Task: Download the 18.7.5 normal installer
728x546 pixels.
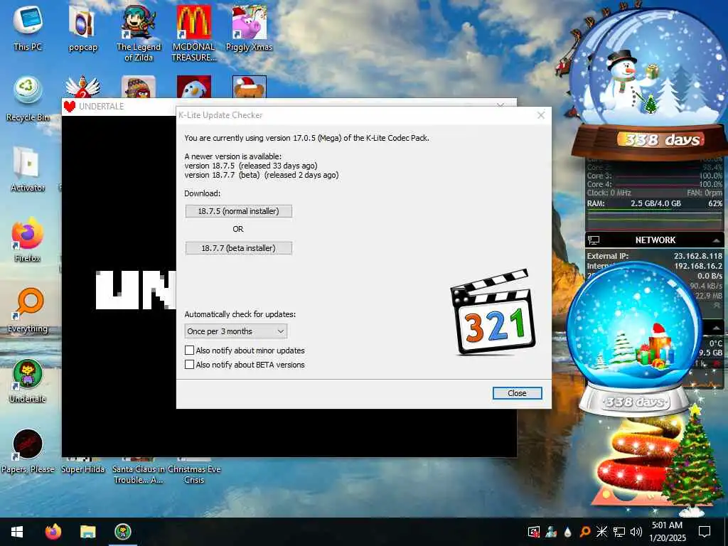Action: tap(239, 211)
